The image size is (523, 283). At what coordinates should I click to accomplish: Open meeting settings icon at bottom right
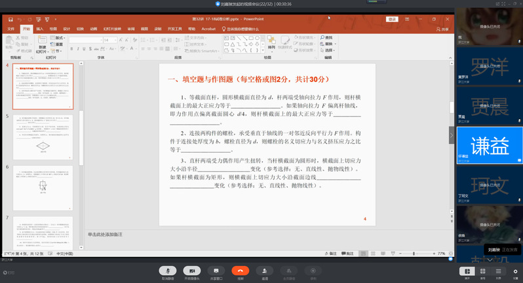click(x=515, y=271)
